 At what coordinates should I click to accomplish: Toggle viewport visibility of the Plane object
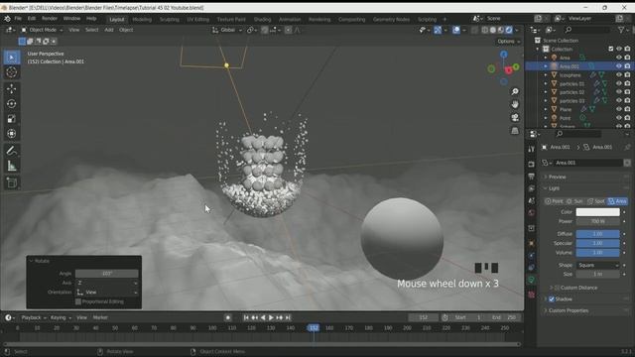point(619,109)
